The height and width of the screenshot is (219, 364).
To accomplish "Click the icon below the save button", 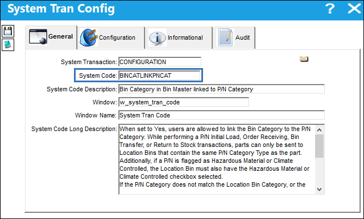I will tap(8, 45).
